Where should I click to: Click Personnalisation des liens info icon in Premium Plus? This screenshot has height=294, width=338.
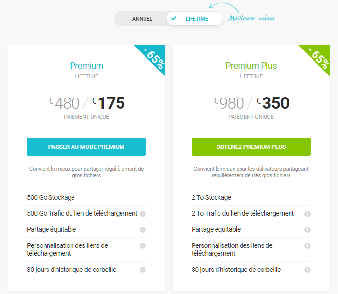pos(307,245)
